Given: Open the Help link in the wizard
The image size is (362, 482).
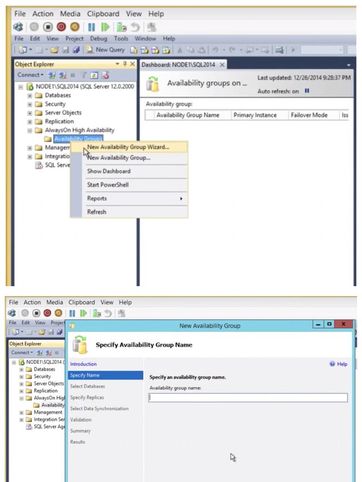Looking at the screenshot, I should [338, 364].
